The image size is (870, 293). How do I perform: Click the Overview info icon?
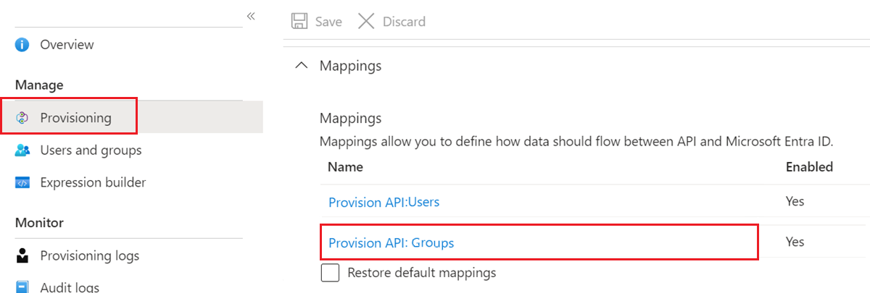click(x=22, y=45)
